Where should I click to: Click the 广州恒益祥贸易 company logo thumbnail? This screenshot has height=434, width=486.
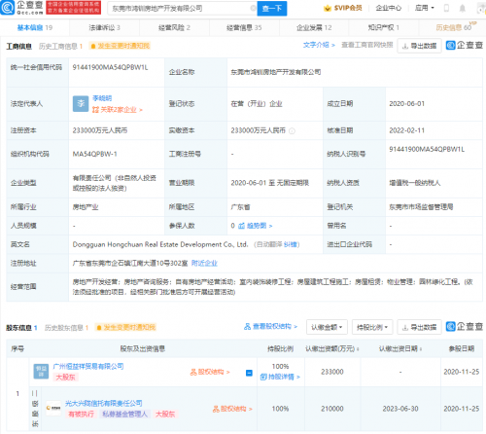pos(41,372)
